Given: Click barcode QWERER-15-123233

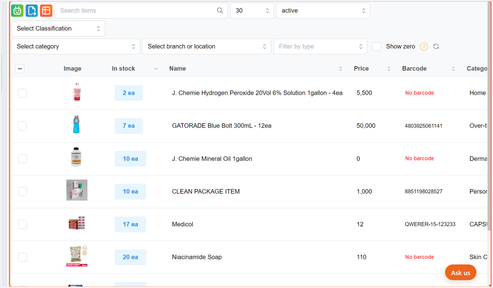Looking at the screenshot, I should 430,224.
